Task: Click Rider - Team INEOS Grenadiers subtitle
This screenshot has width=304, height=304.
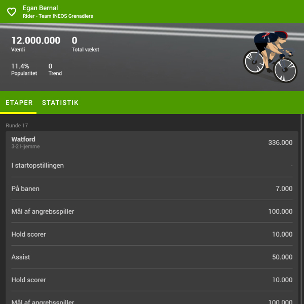Action: coord(58,16)
